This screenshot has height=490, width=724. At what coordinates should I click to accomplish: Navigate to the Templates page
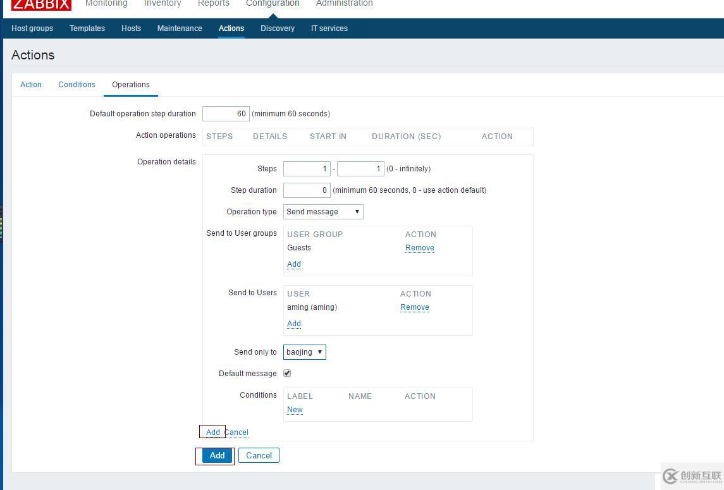pyautogui.click(x=87, y=28)
